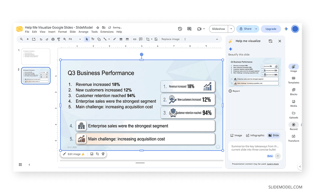
Task: Click Report under generated slide
Action: pos(234,91)
